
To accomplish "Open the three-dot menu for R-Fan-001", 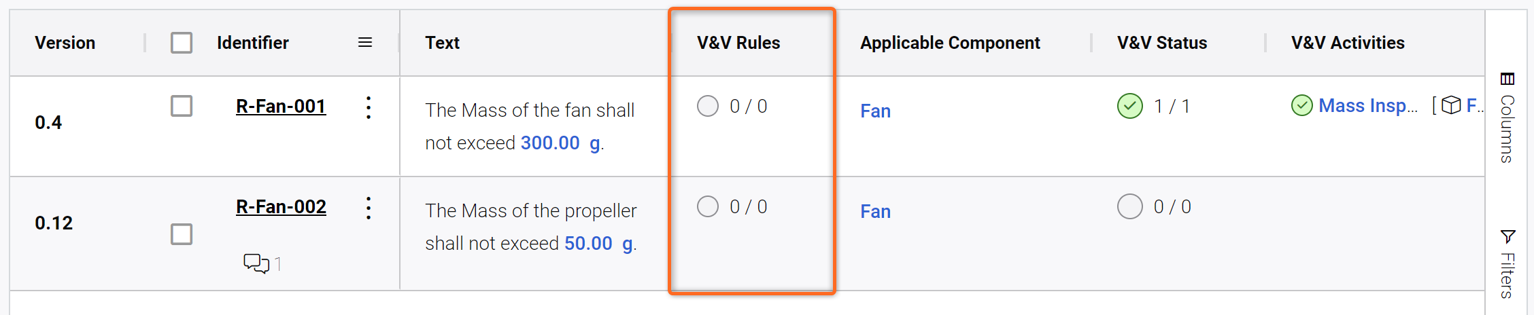I will tap(369, 107).
